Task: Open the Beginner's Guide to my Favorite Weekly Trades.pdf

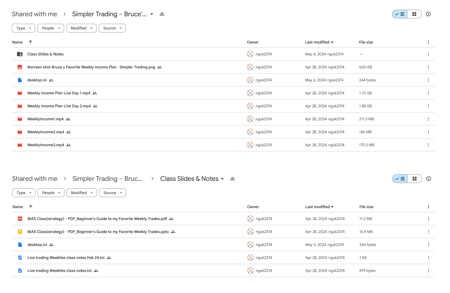Action: coord(97,219)
